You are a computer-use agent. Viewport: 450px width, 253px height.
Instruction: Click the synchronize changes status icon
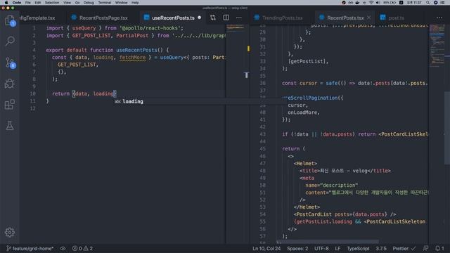point(63,248)
